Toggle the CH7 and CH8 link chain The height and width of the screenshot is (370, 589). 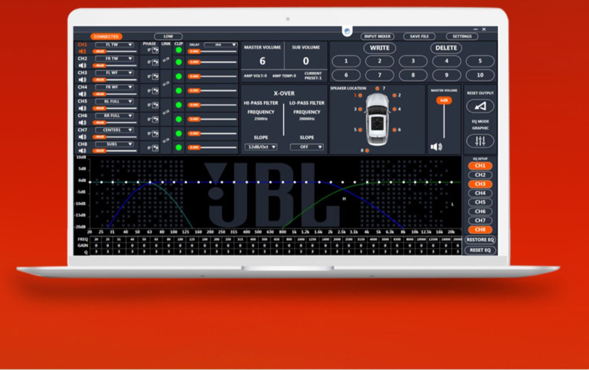pos(166,140)
